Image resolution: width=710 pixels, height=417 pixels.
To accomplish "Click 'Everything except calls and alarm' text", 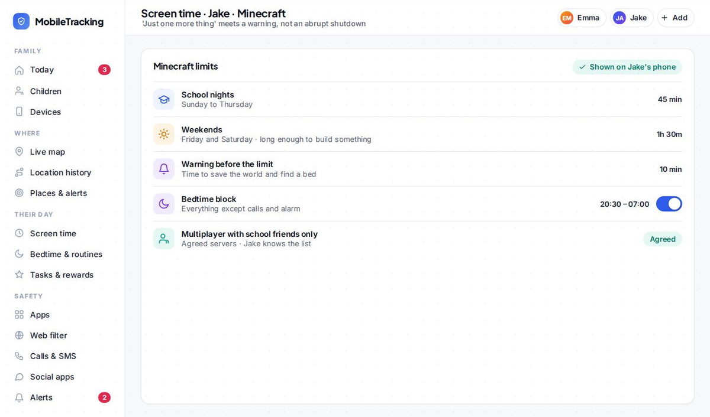I will [241, 209].
